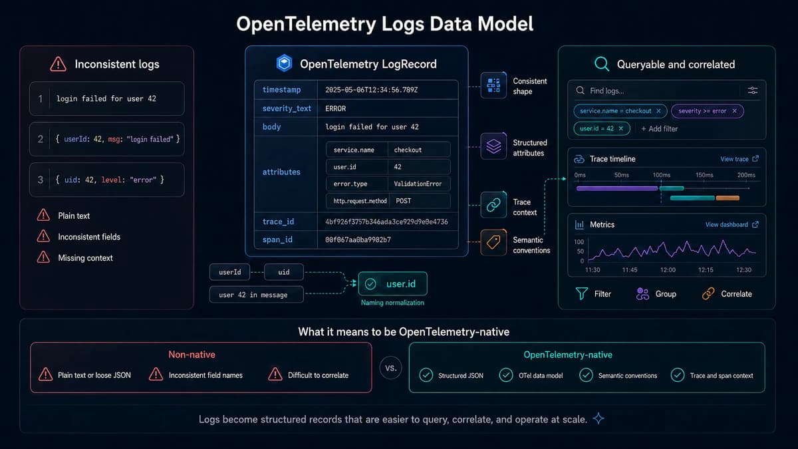Click the uid chip

(x=284, y=272)
